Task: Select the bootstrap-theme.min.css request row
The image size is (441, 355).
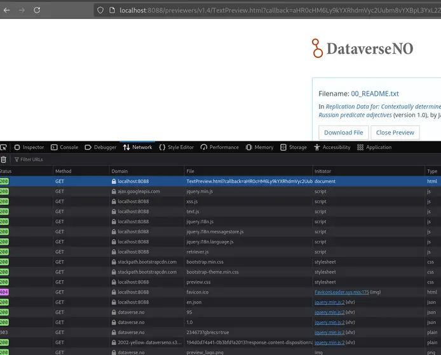Action: (212, 272)
